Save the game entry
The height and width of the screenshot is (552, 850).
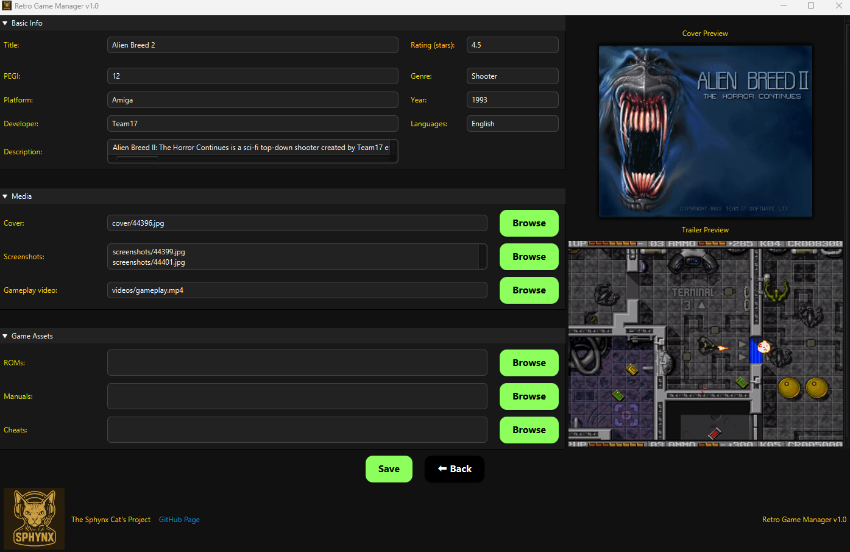pos(389,469)
